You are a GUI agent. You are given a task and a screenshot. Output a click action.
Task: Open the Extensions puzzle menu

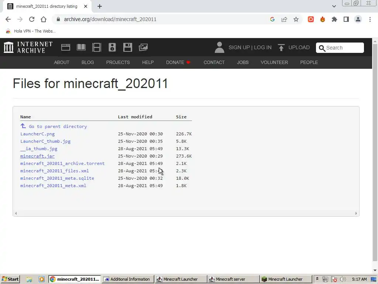point(334,19)
